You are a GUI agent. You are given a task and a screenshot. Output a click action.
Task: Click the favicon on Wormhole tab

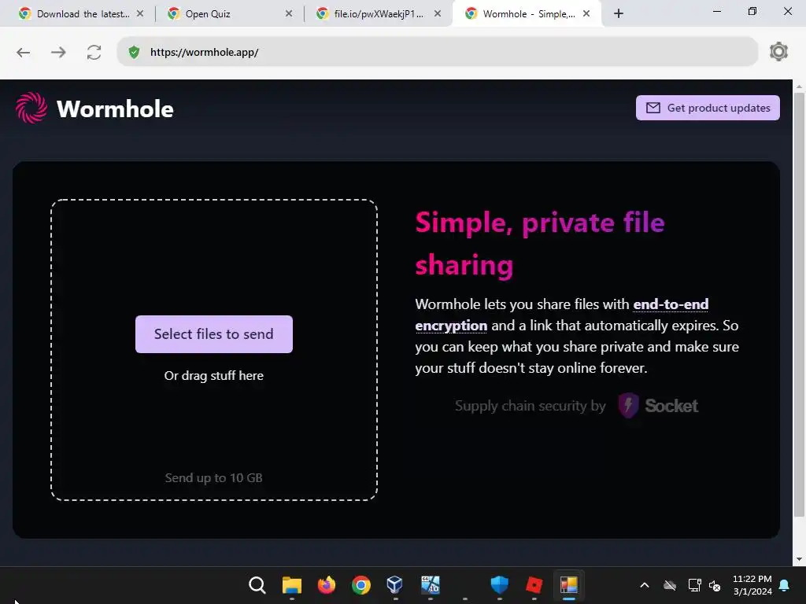(471, 14)
